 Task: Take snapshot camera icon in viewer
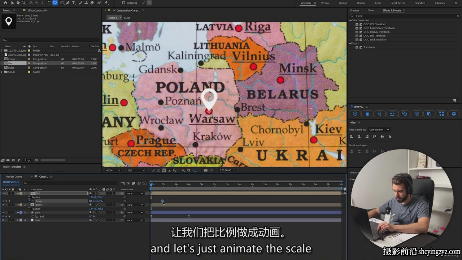[206, 170]
